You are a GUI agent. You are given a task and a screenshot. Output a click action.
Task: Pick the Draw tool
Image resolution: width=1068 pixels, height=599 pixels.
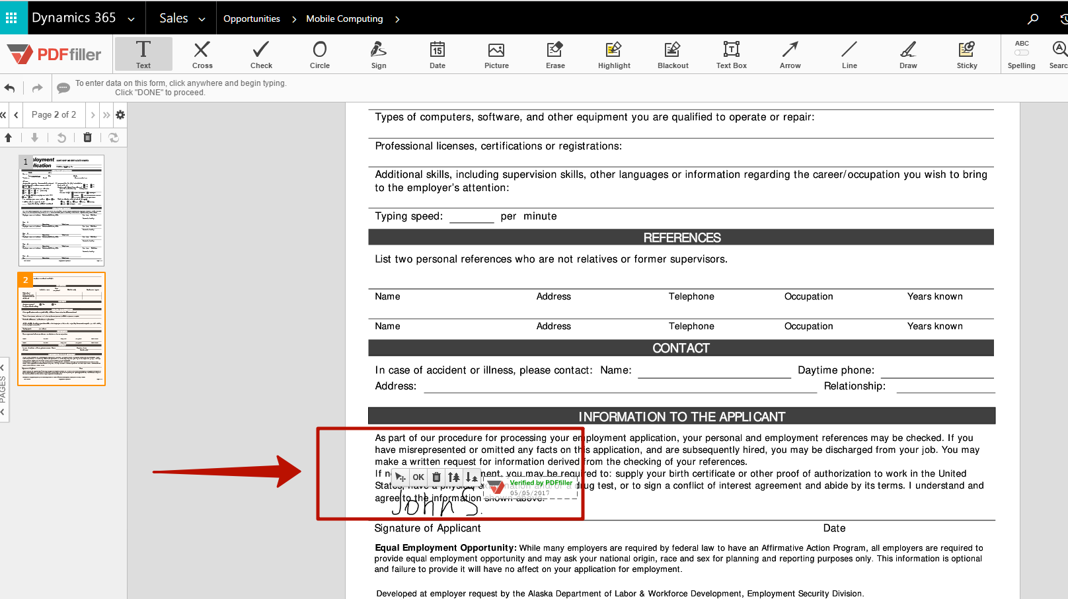[x=908, y=54]
